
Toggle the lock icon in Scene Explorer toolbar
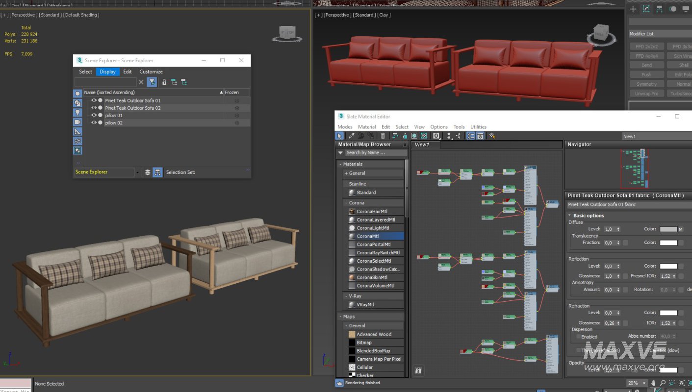click(x=164, y=82)
